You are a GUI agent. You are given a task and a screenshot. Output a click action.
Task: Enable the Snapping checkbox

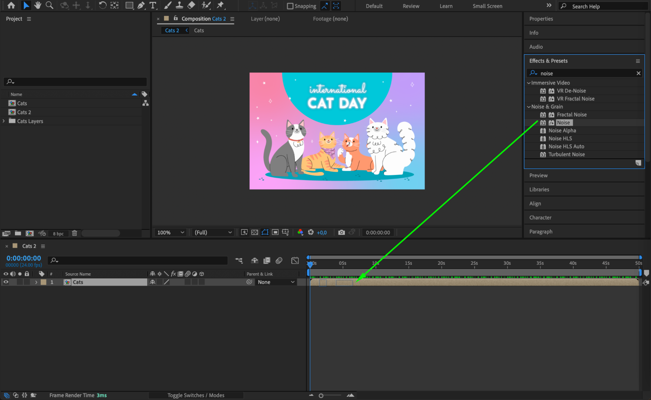[x=290, y=6]
